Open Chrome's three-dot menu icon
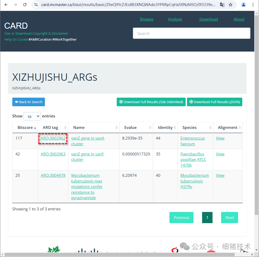Screen dimensions: 259x257 tap(253, 5)
